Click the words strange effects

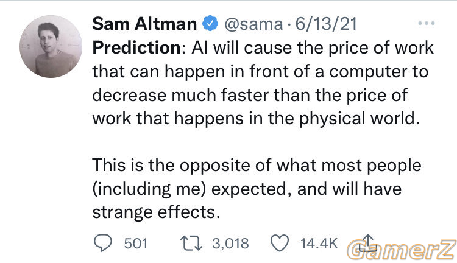(x=156, y=212)
